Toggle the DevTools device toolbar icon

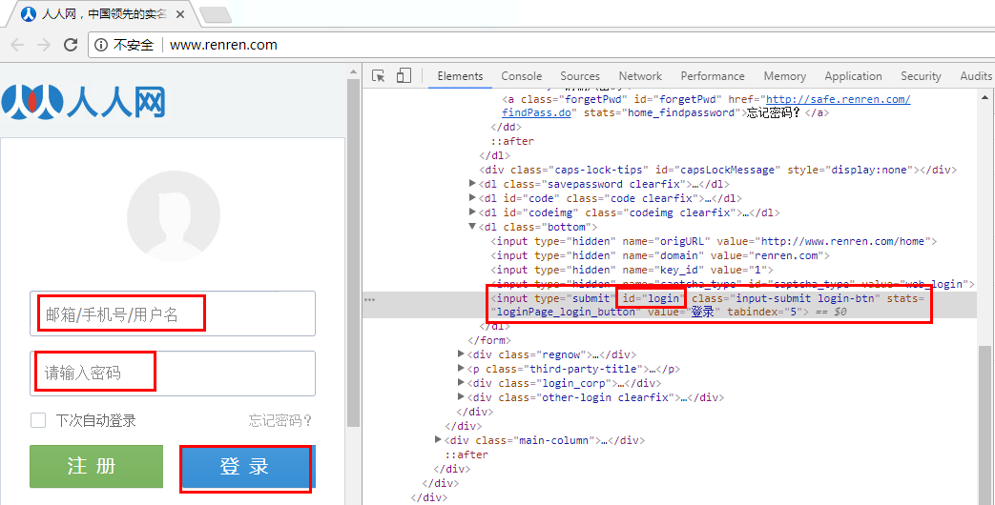point(404,76)
